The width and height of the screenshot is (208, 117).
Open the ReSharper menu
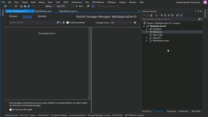pyautogui.click(x=112, y=2)
